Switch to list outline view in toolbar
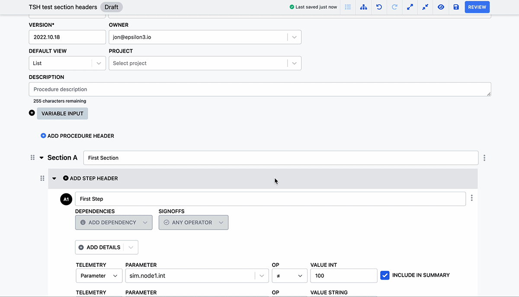The image size is (519, 297). pyautogui.click(x=348, y=7)
